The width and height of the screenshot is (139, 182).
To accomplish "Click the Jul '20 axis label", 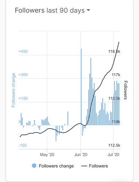I will click(113, 155).
